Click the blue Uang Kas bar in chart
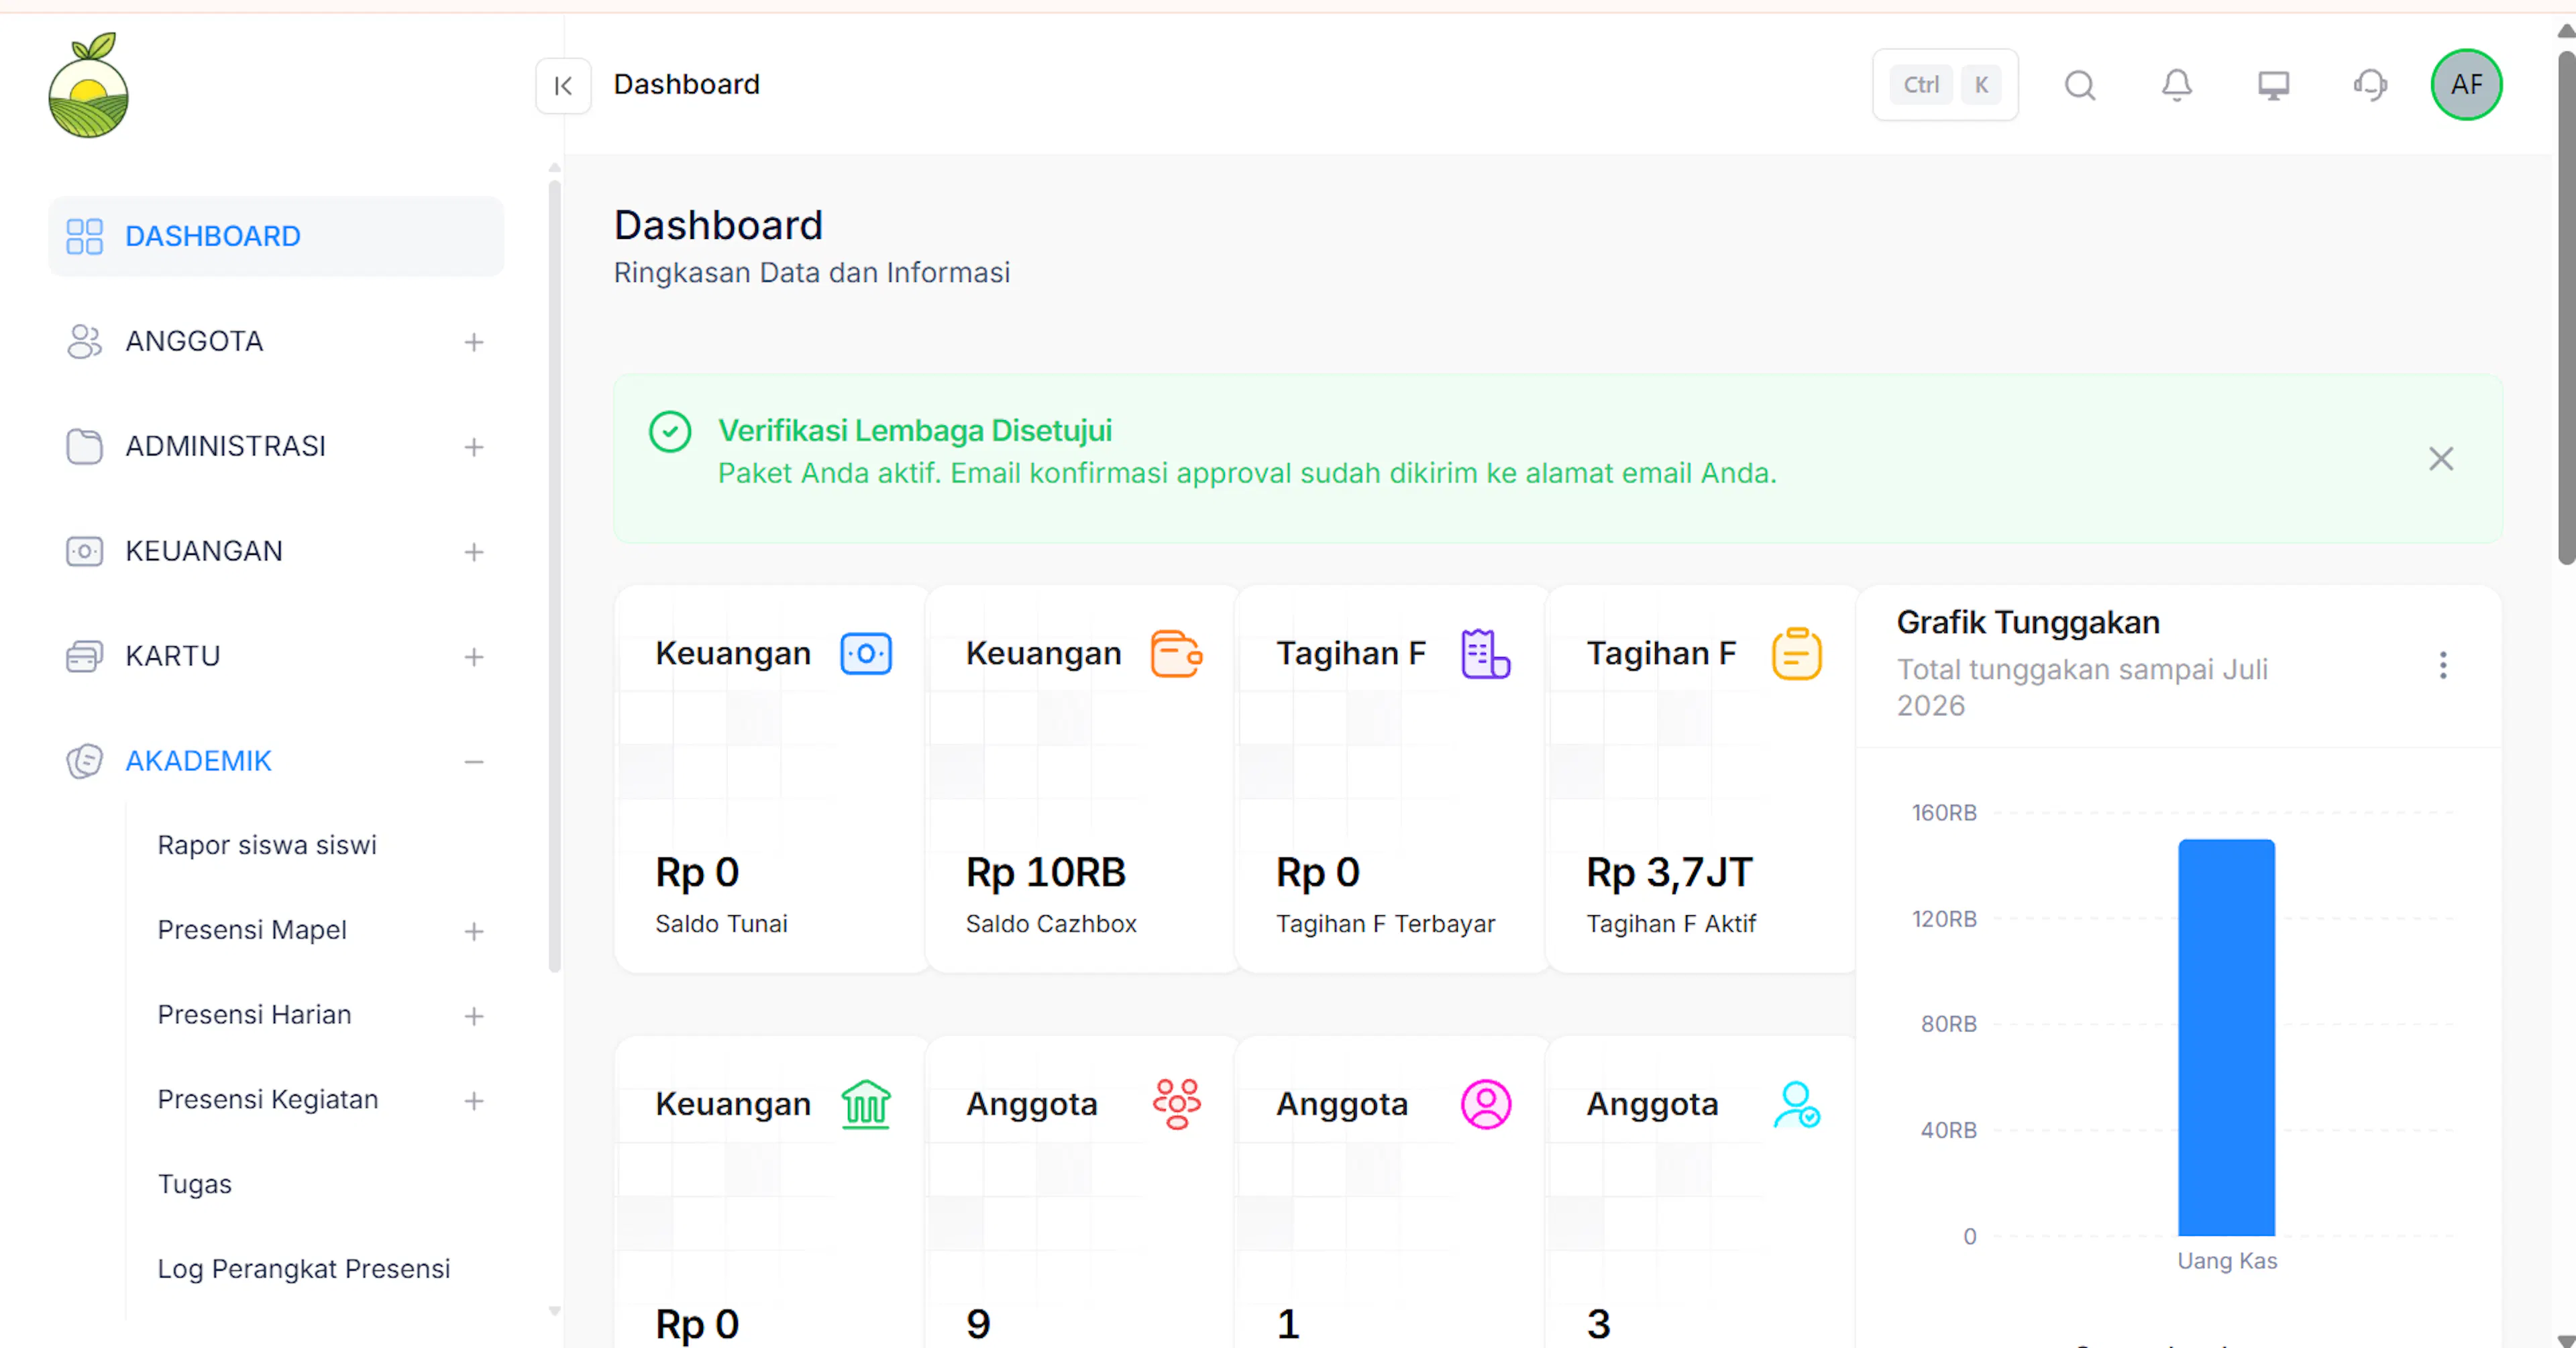Screen dimensions: 2576x1348 (2226, 1037)
